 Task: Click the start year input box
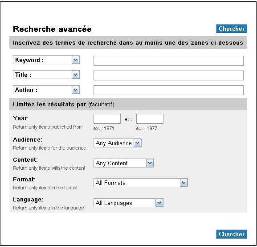[x=107, y=119]
